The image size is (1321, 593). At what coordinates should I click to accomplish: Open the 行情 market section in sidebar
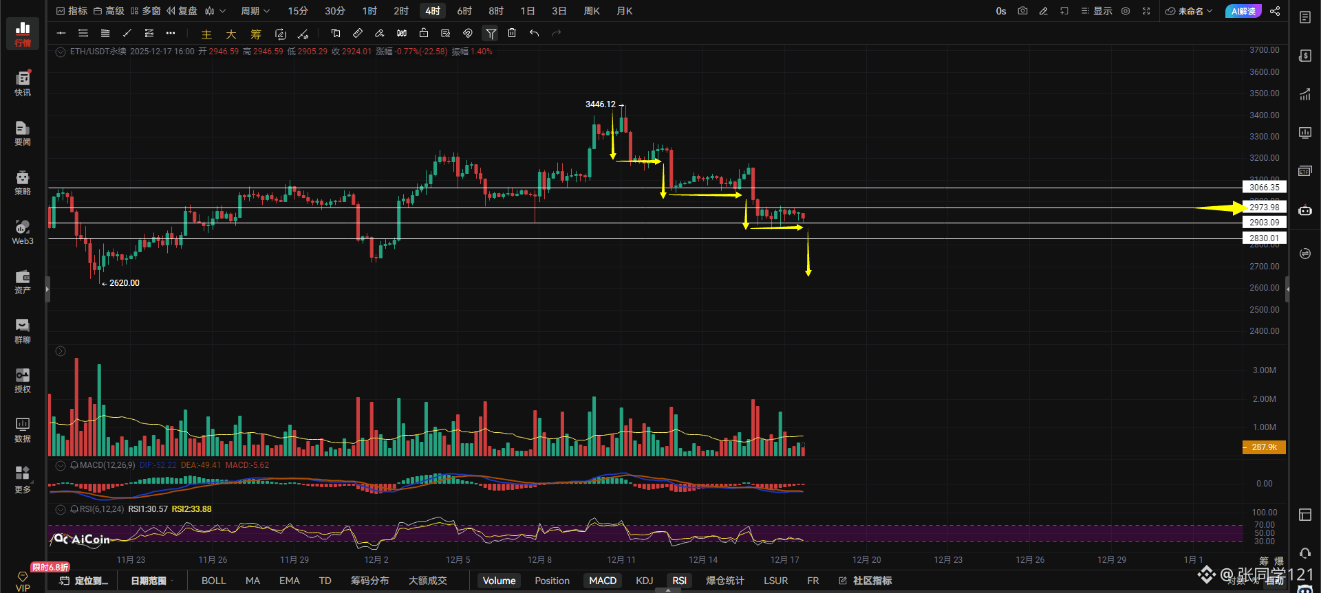click(x=23, y=34)
